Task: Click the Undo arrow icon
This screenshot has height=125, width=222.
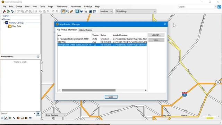Action: click(53, 11)
